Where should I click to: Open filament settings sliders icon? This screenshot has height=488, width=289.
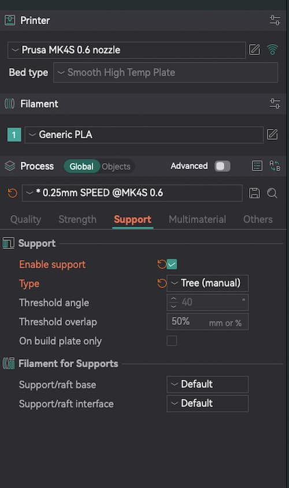275,103
